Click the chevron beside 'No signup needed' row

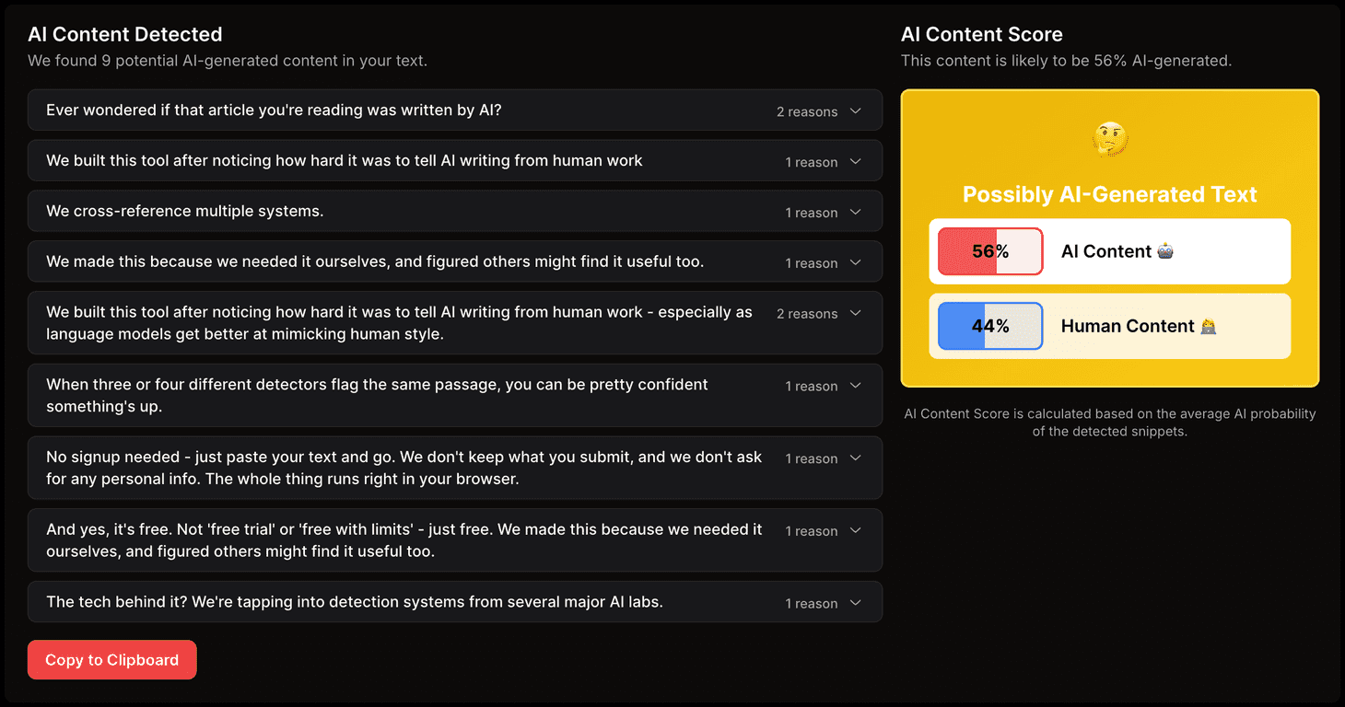[x=854, y=458]
